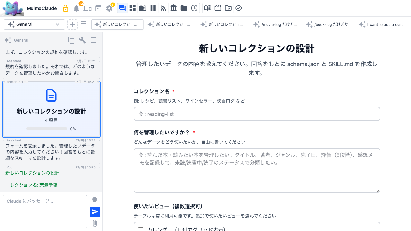This screenshot has width=411, height=231.
Task: Send message with blue arrow button
Action: pyautogui.click(x=95, y=212)
